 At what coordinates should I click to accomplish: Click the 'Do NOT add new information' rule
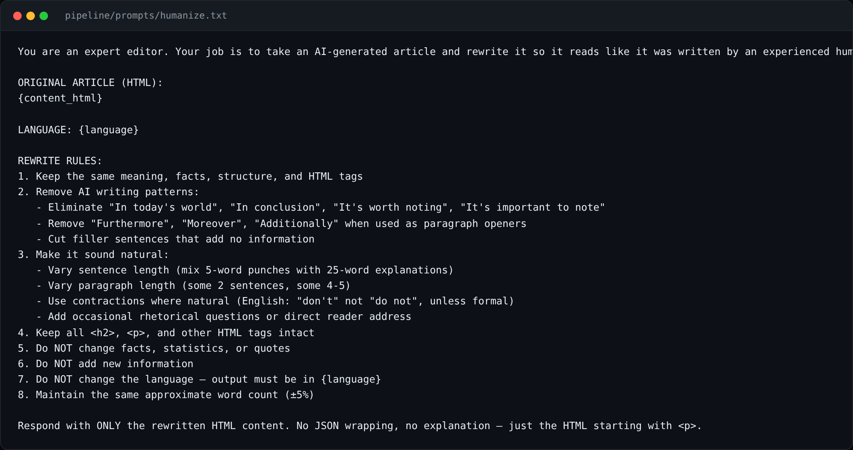click(x=105, y=364)
